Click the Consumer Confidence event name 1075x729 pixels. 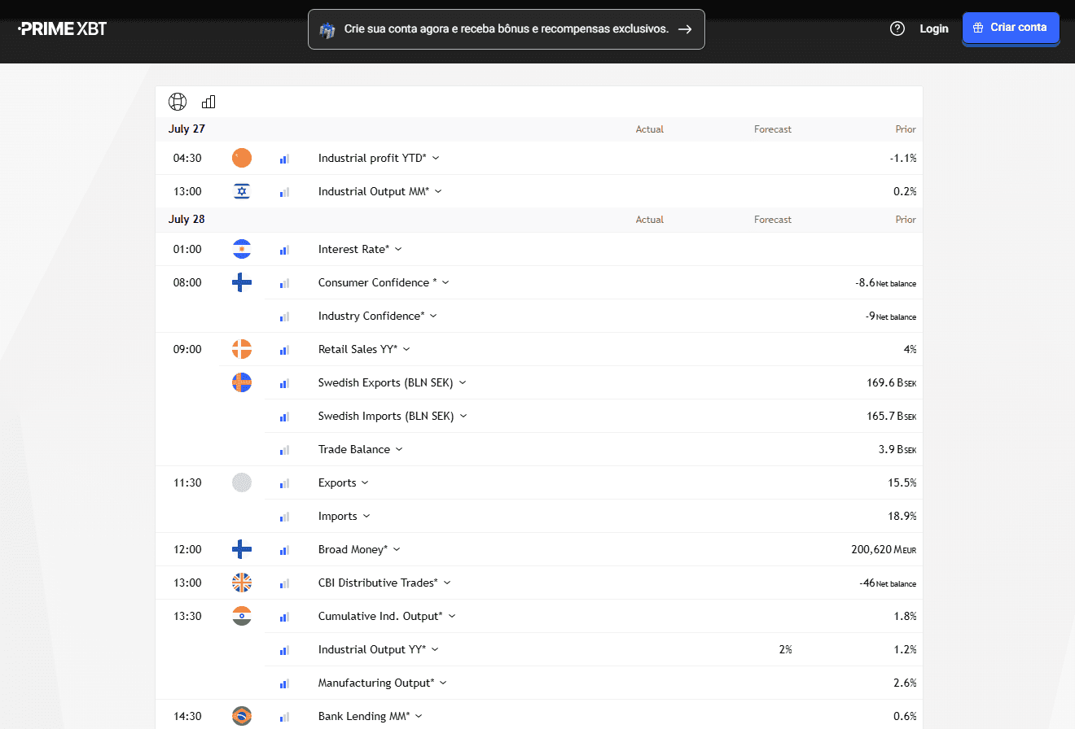(x=378, y=282)
